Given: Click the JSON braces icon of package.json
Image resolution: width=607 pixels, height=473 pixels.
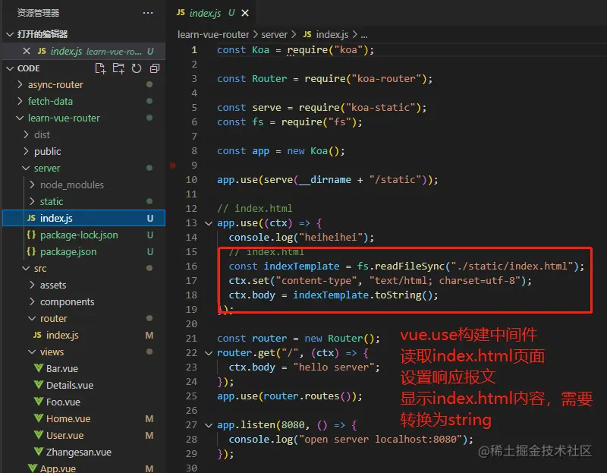Looking at the screenshot, I should pos(31,251).
